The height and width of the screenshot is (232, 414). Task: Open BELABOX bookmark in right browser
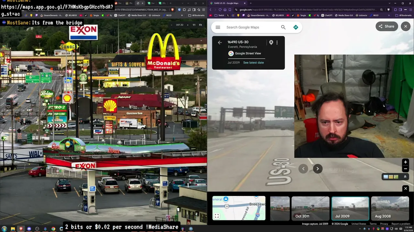point(278,15)
